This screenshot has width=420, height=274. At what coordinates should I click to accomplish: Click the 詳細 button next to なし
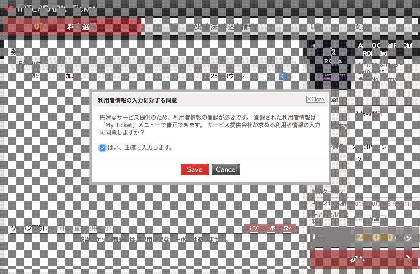tap(375, 219)
